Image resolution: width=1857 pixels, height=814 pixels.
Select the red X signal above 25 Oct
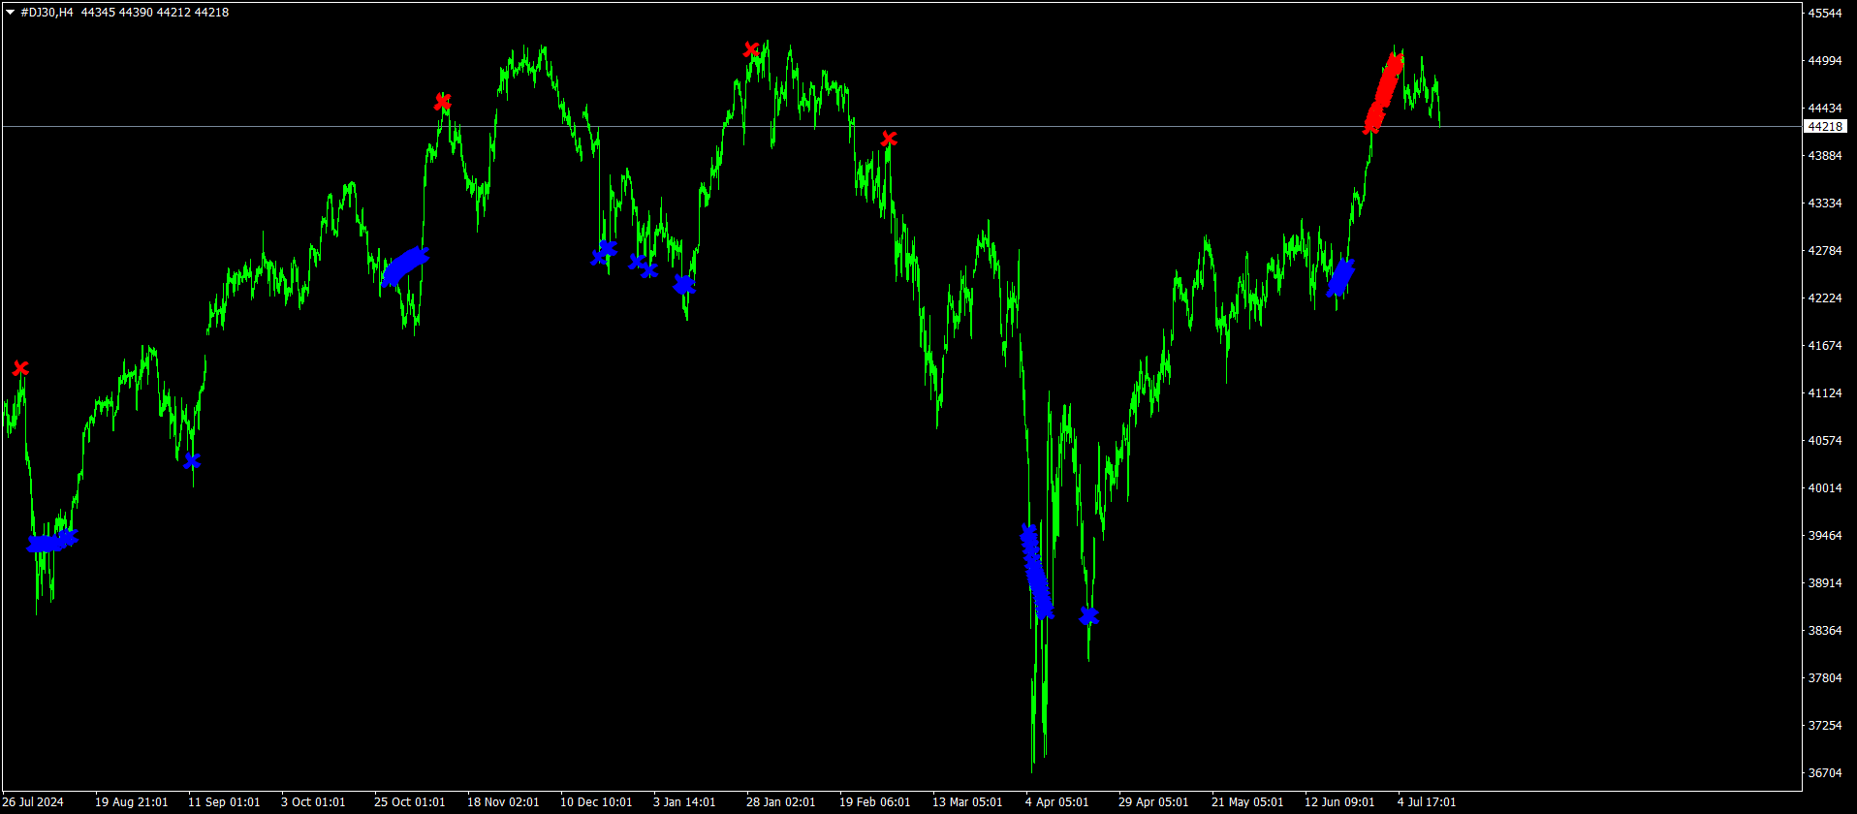442,102
